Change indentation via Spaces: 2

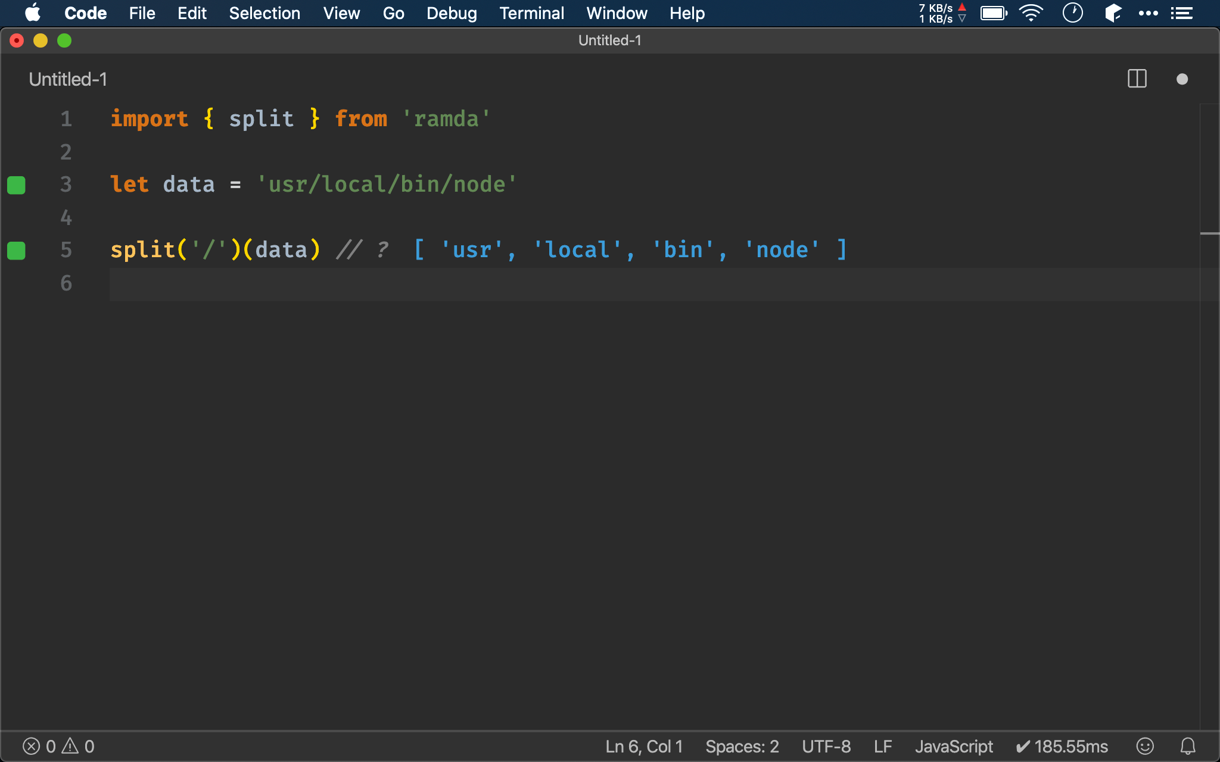click(x=742, y=746)
